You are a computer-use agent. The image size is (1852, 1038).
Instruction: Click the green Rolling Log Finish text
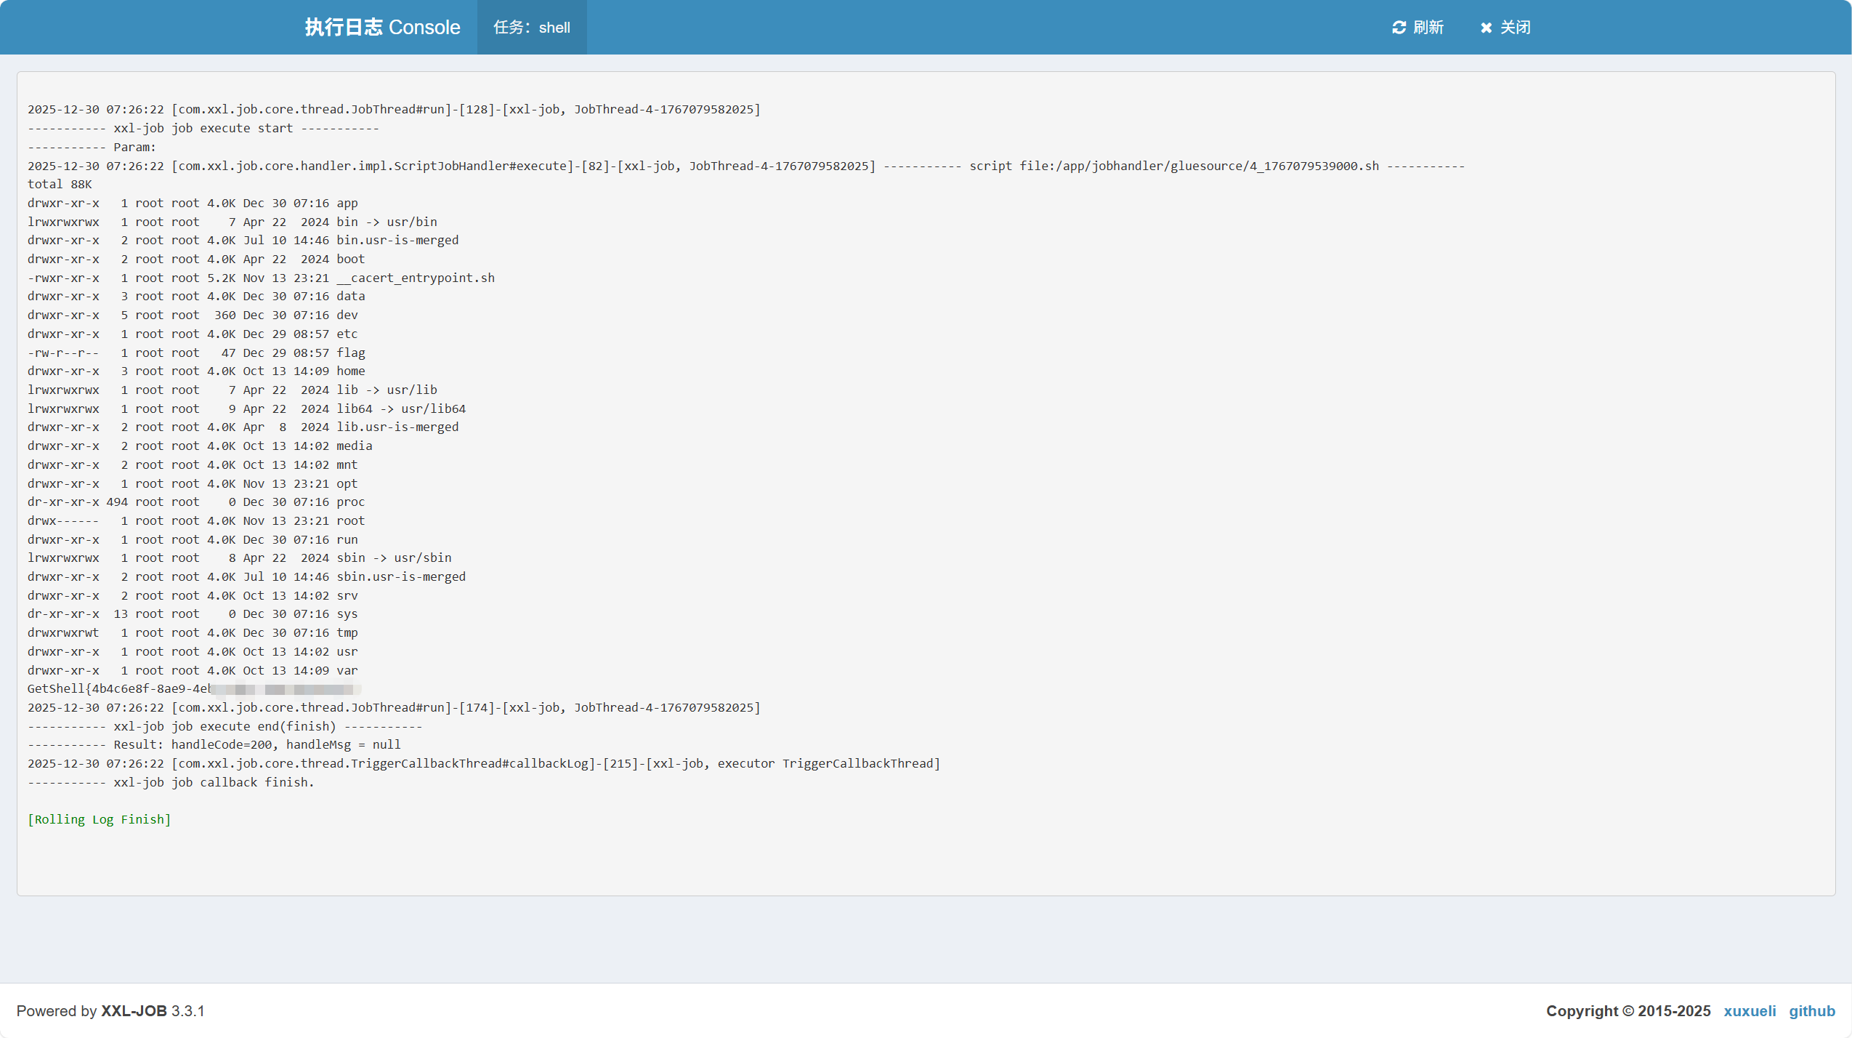coord(100,819)
